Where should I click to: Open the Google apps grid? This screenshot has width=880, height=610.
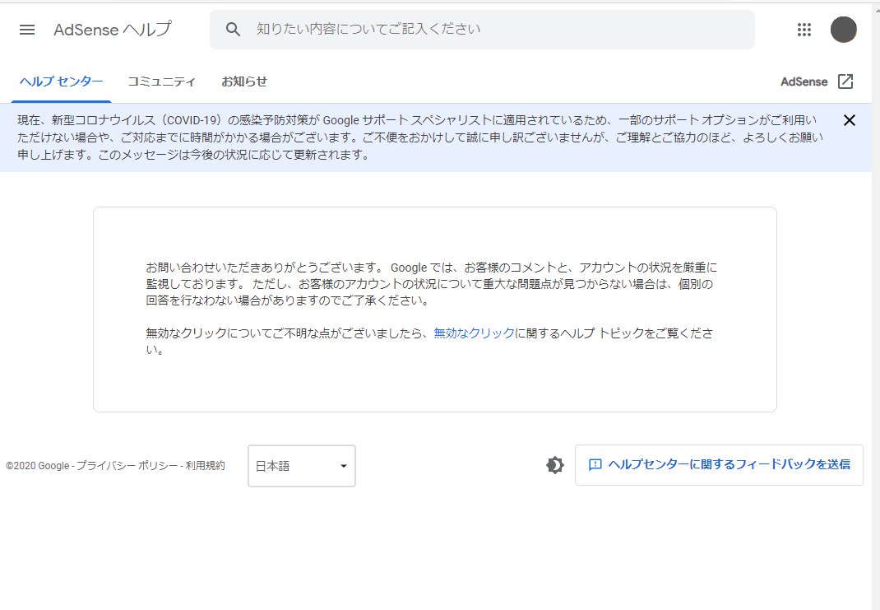tap(804, 30)
